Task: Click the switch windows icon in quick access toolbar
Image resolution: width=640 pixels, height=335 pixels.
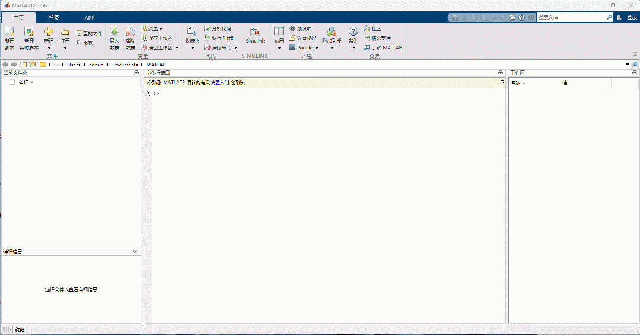Action: [512, 18]
